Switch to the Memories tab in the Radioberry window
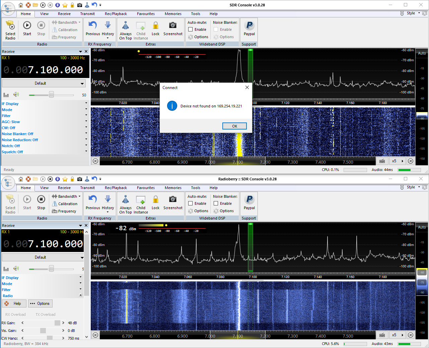The image size is (429, 348). [x=173, y=188]
